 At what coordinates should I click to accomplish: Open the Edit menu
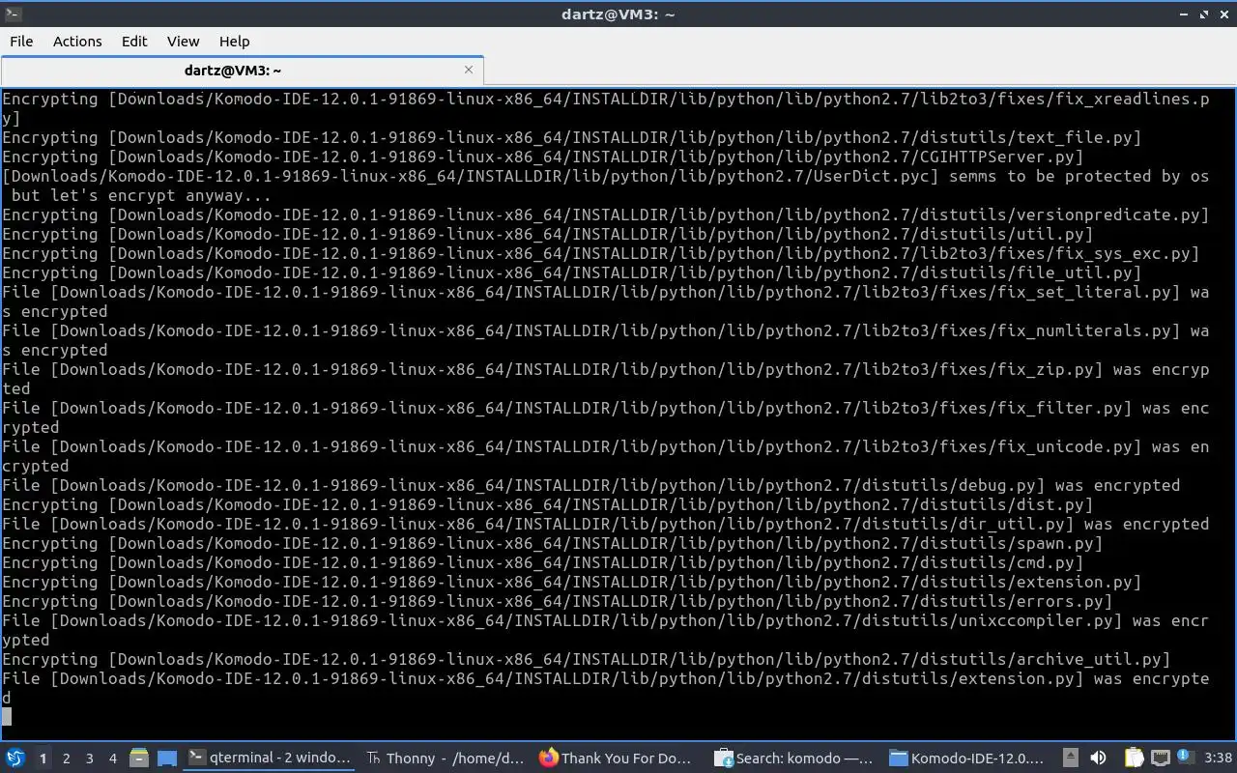point(134,42)
